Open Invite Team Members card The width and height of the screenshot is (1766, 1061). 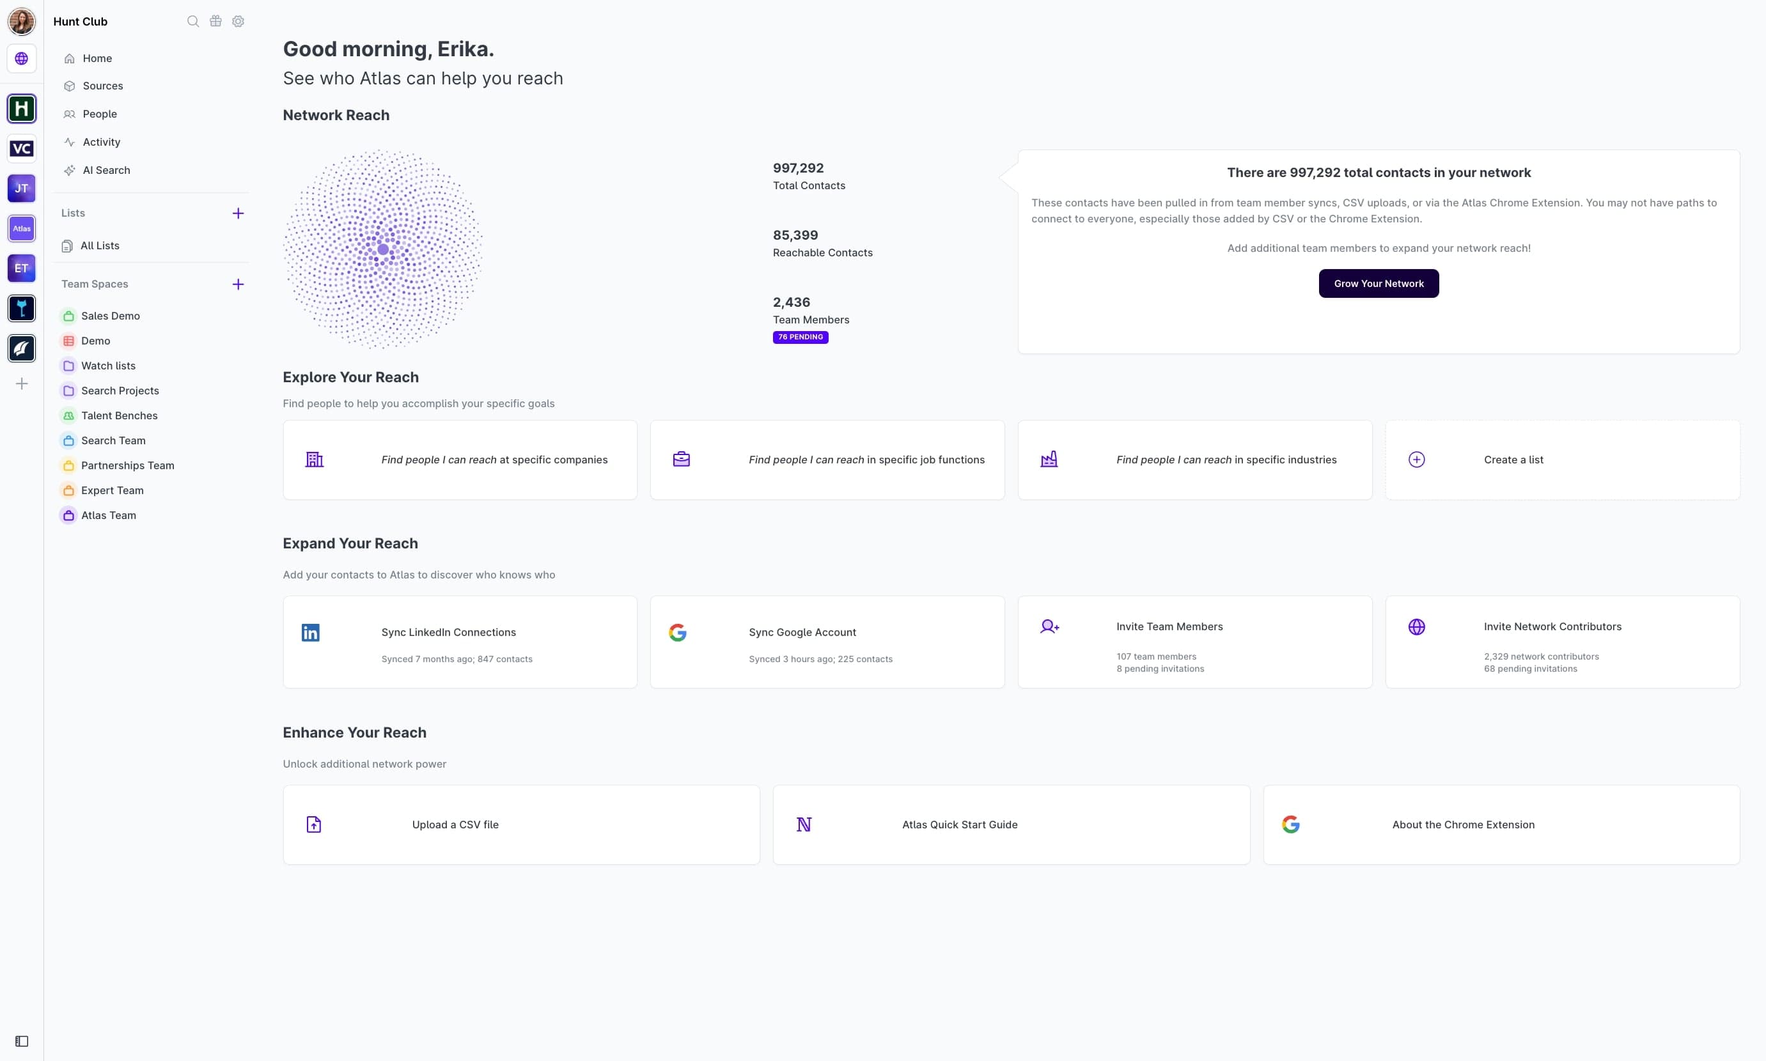pos(1194,642)
